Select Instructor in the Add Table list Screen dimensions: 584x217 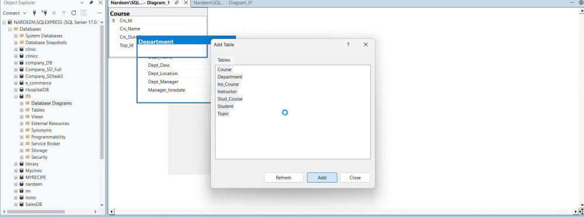pos(227,91)
